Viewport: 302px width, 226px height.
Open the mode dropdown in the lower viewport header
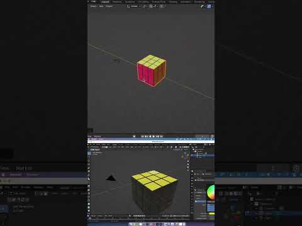click(95, 147)
